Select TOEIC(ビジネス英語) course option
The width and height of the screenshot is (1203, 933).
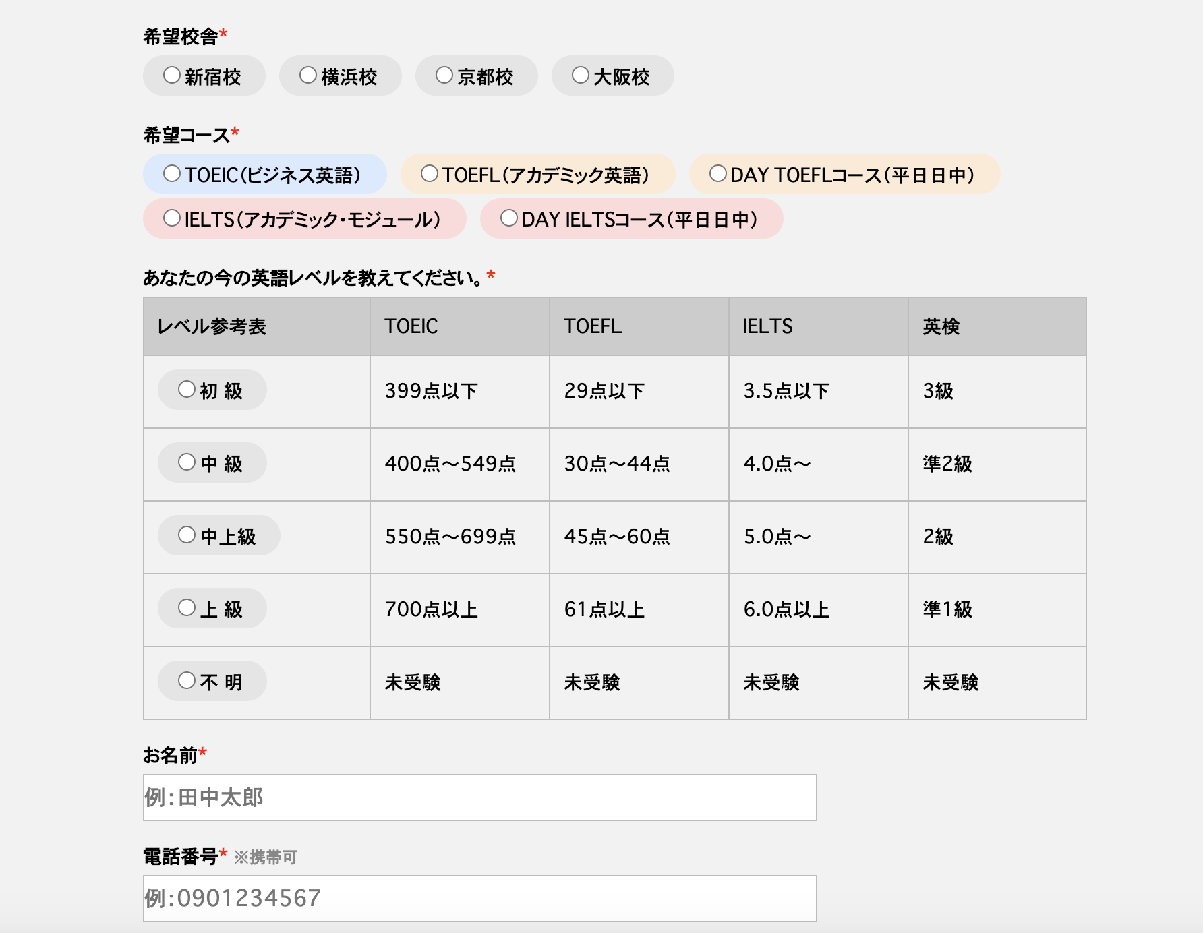[172, 174]
